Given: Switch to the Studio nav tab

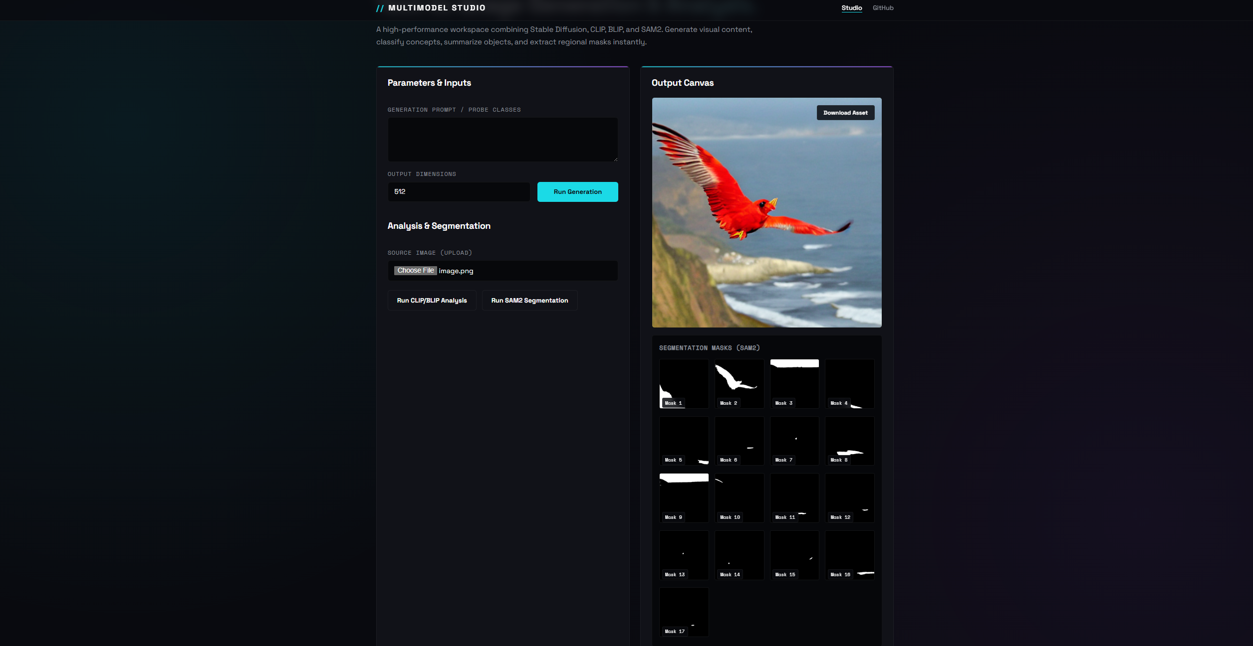Looking at the screenshot, I should 851,8.
